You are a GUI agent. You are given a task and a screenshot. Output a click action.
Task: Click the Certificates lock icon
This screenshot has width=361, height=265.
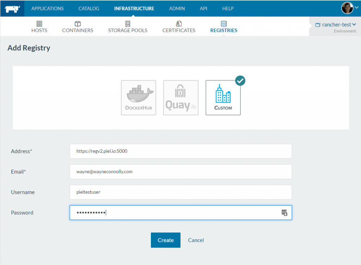coord(179,23)
